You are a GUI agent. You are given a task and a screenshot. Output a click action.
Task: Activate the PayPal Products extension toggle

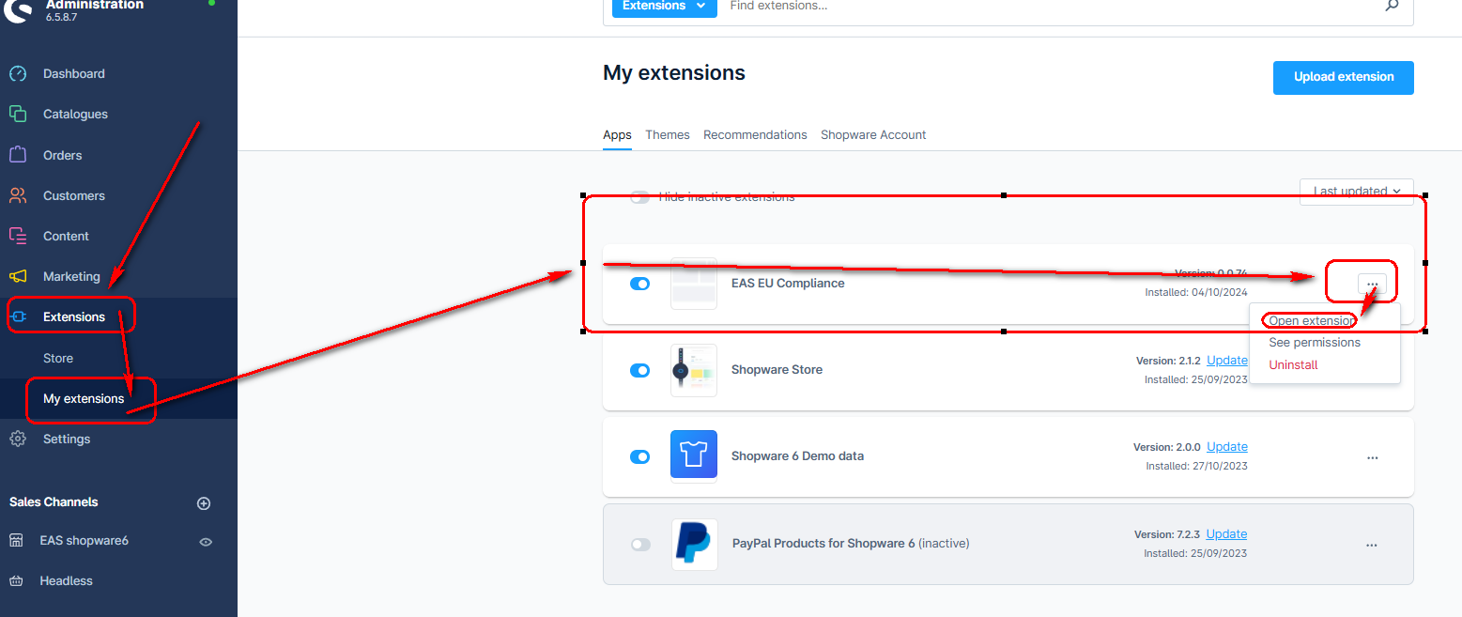pos(639,544)
